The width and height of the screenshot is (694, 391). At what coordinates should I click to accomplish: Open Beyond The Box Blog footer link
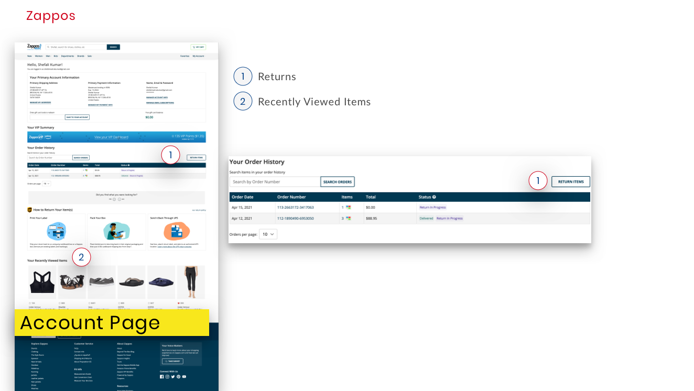[126, 352]
